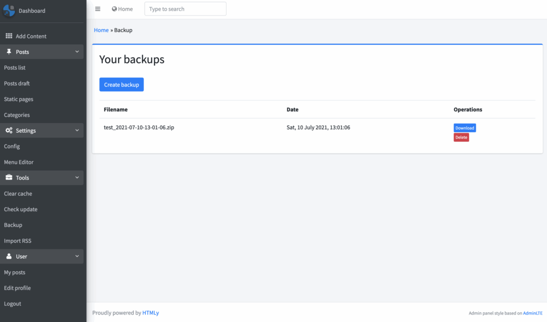Delete the test_2021-07-10 backup
Image resolution: width=547 pixels, height=322 pixels.
coord(461,137)
